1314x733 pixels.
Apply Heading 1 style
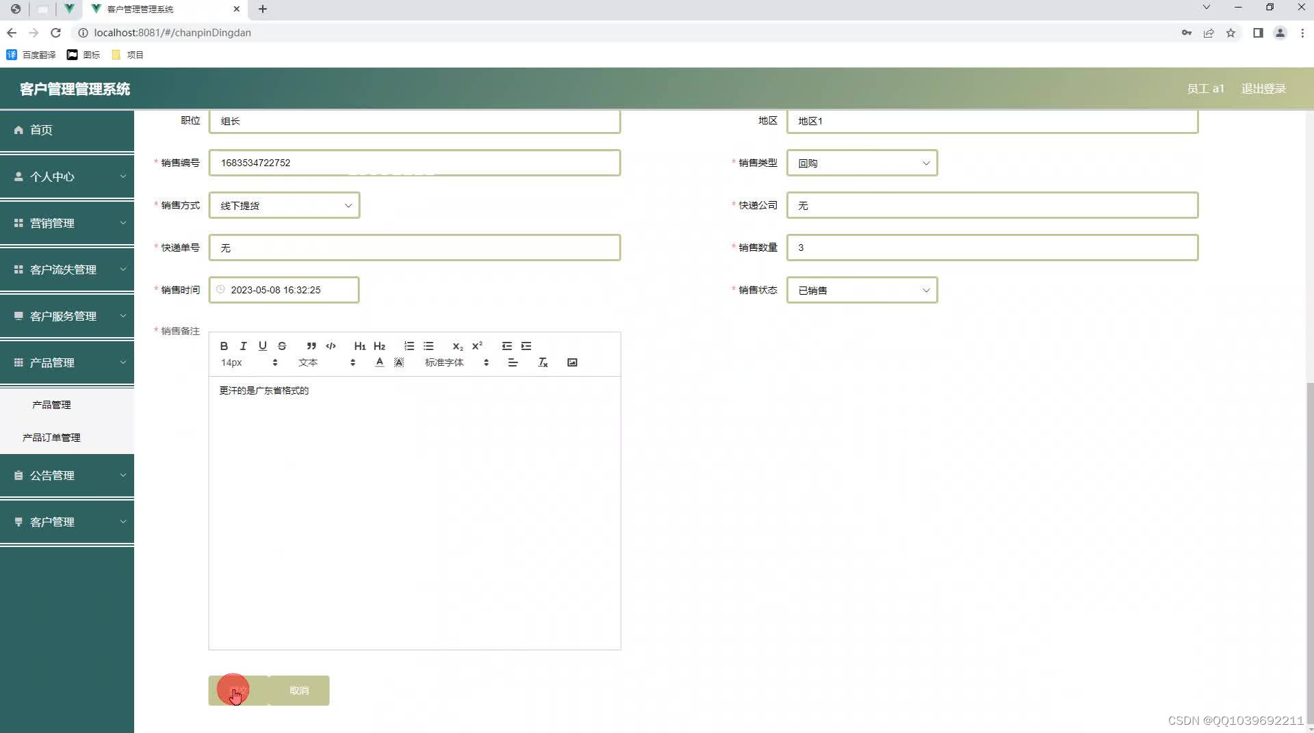coord(360,346)
